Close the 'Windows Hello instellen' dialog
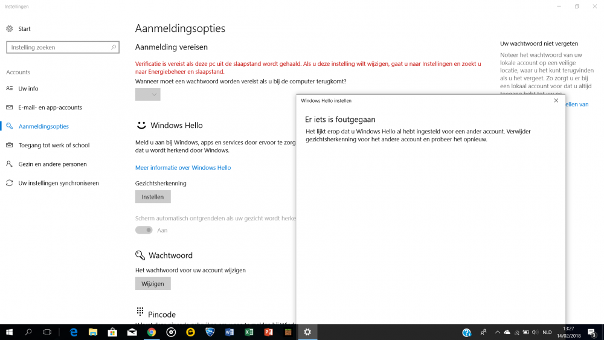 point(556,100)
